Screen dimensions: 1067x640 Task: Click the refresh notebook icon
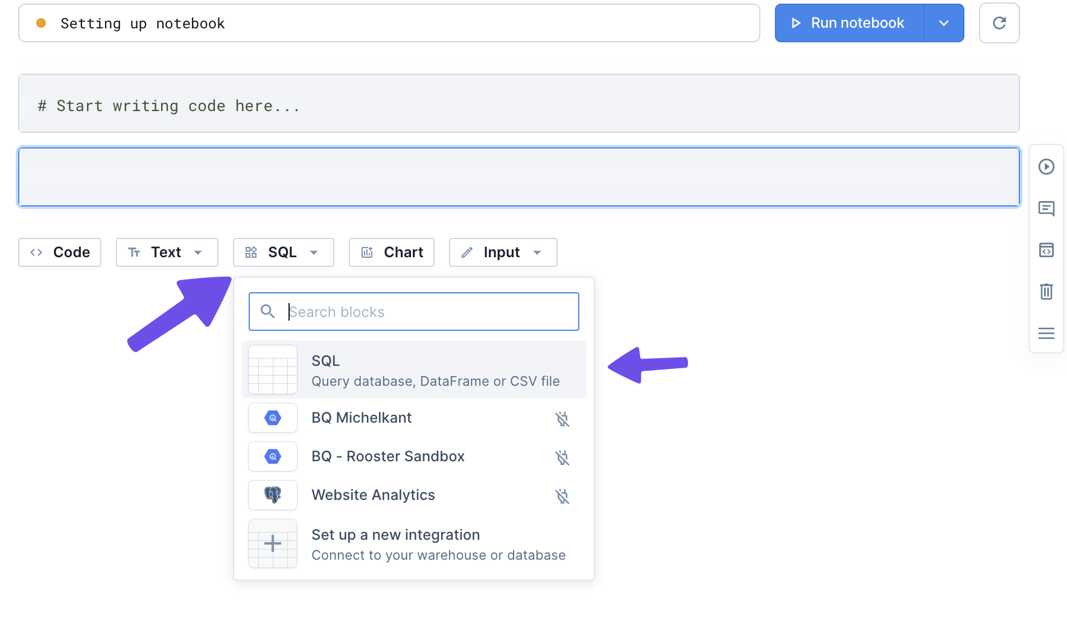[x=999, y=23]
